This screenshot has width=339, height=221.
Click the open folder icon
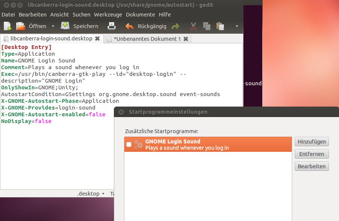coord(21,26)
